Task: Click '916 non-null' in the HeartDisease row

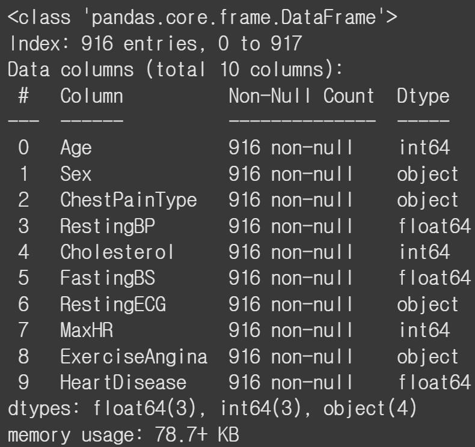Action: (x=290, y=382)
